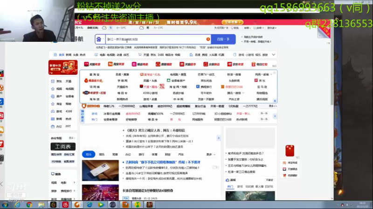
Task: Select the 热门 tab in game panel
Action: click(x=230, y=187)
